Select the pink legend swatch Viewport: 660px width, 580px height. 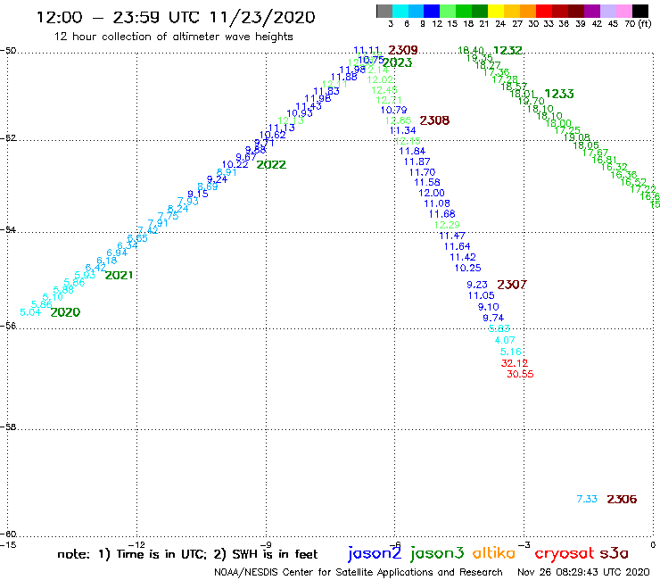point(623,11)
